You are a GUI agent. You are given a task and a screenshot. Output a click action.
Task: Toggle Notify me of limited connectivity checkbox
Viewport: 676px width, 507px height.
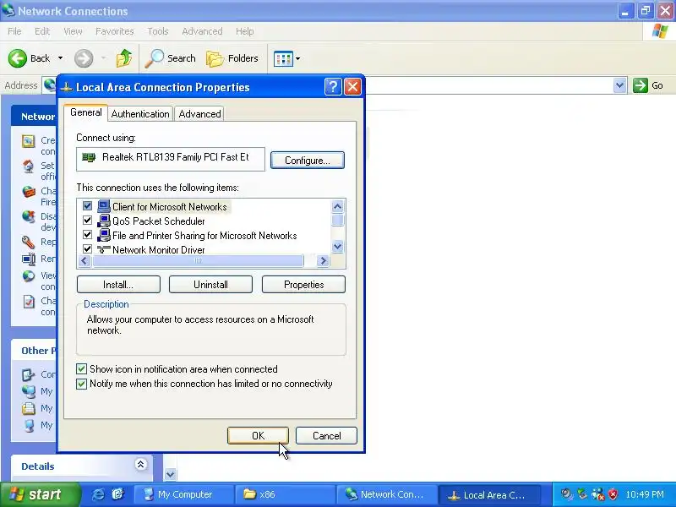[x=81, y=384]
